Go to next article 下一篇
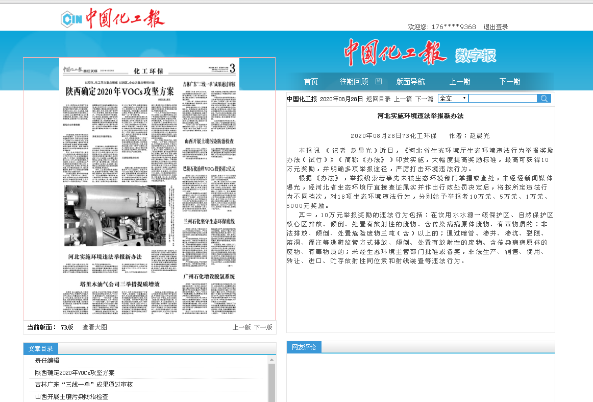 [x=424, y=99]
